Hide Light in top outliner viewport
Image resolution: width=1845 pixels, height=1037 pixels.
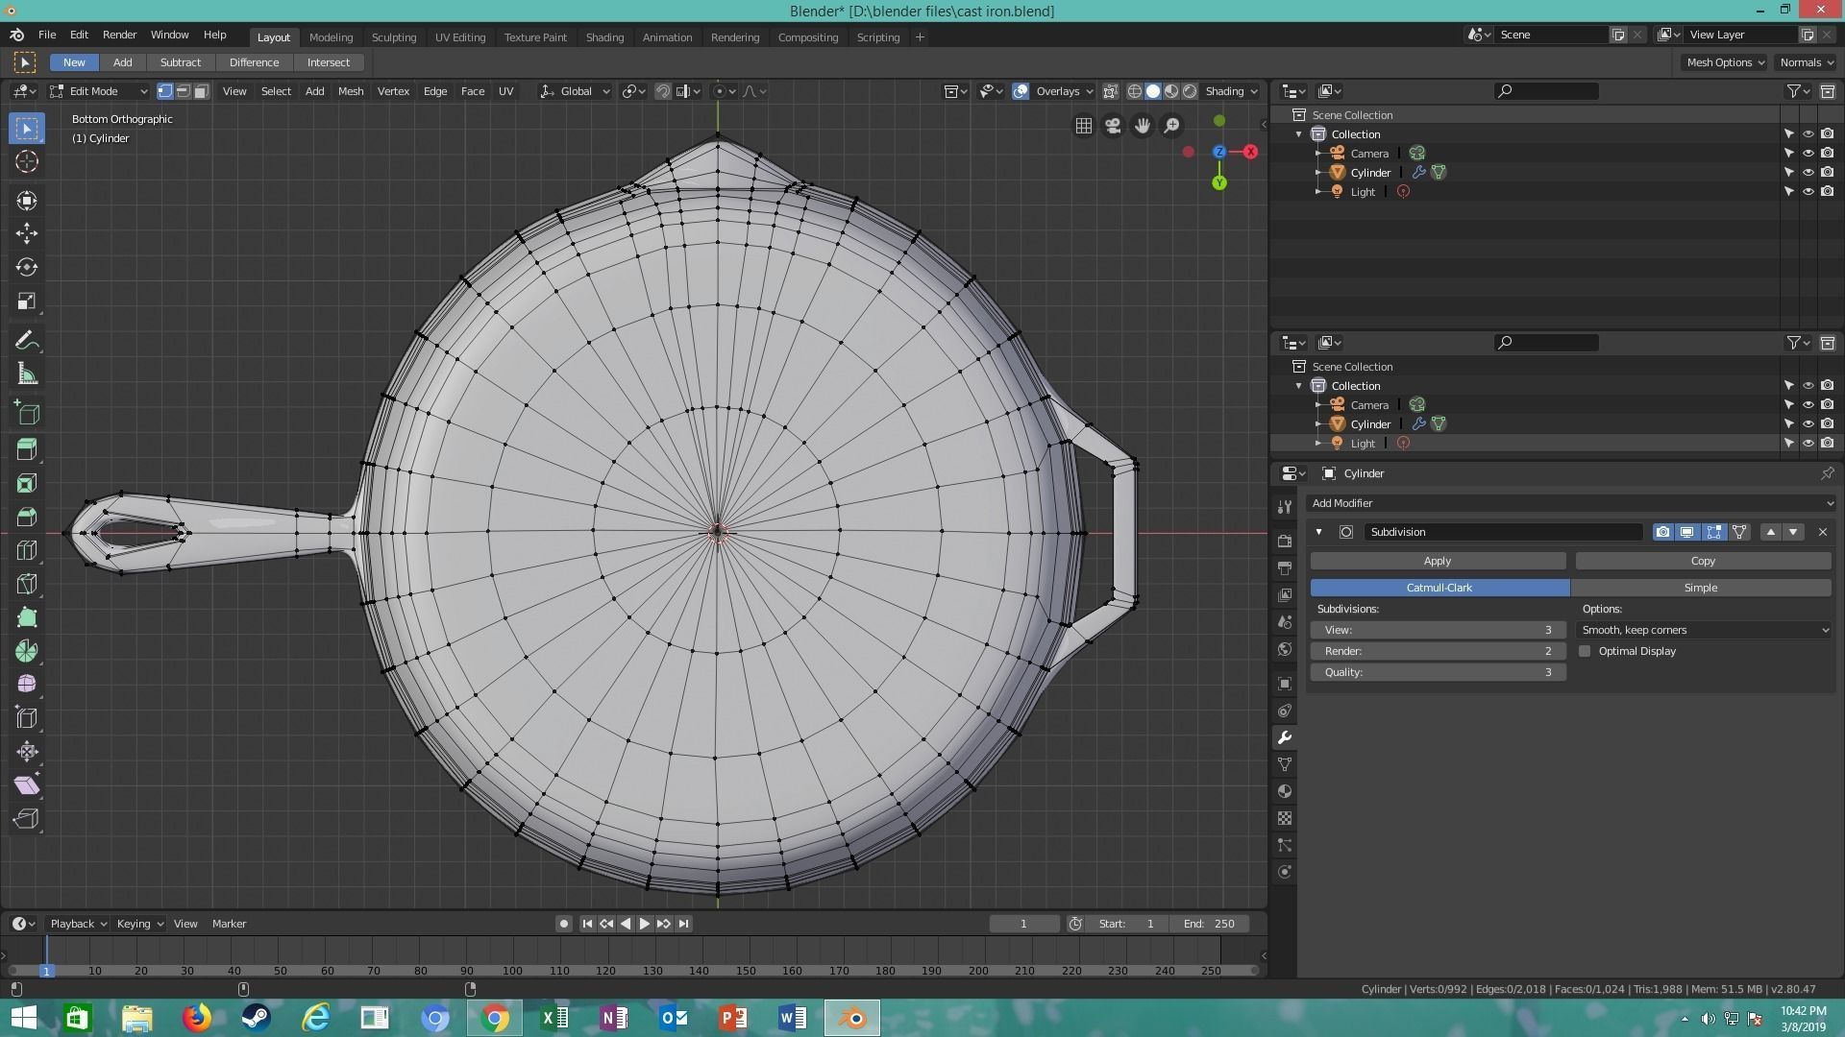point(1808,192)
